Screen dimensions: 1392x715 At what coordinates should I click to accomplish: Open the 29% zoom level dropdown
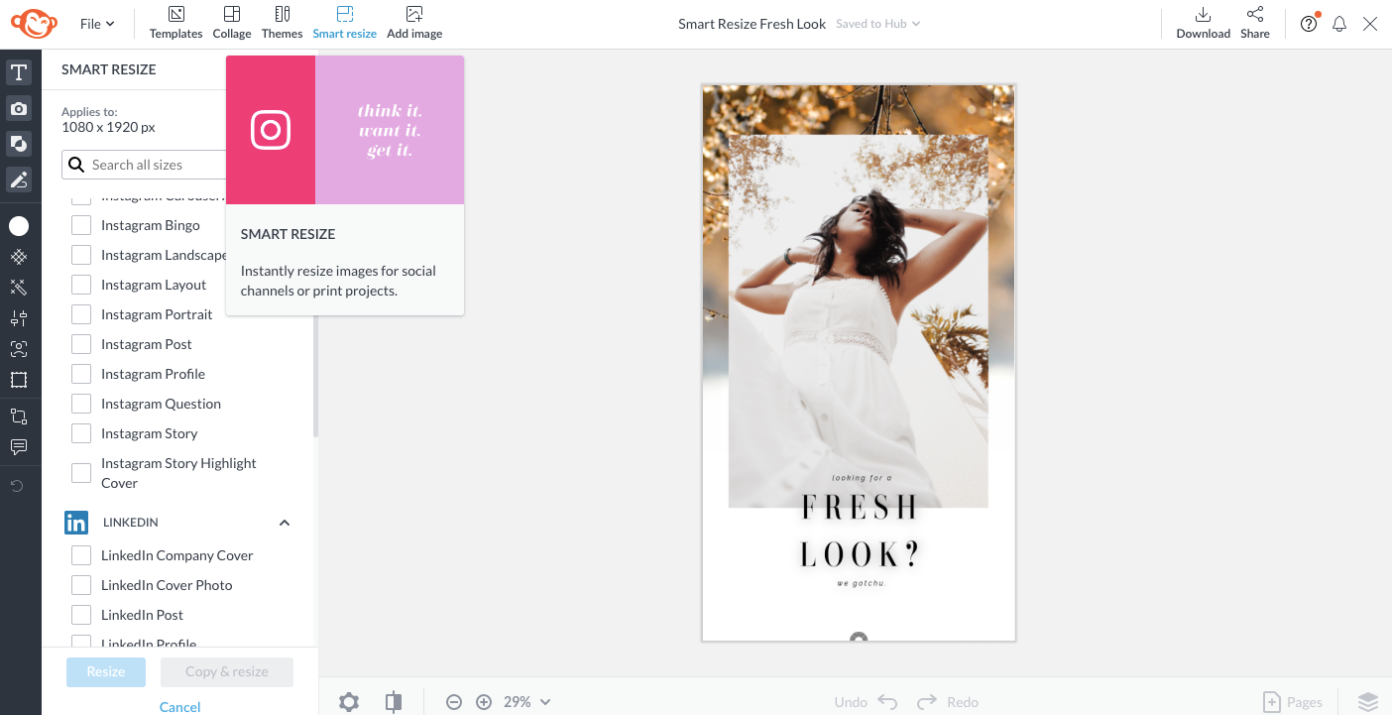coord(526,702)
